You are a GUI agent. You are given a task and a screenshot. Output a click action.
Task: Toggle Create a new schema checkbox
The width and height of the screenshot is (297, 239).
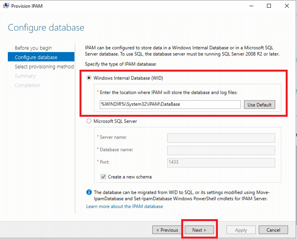coord(103,177)
